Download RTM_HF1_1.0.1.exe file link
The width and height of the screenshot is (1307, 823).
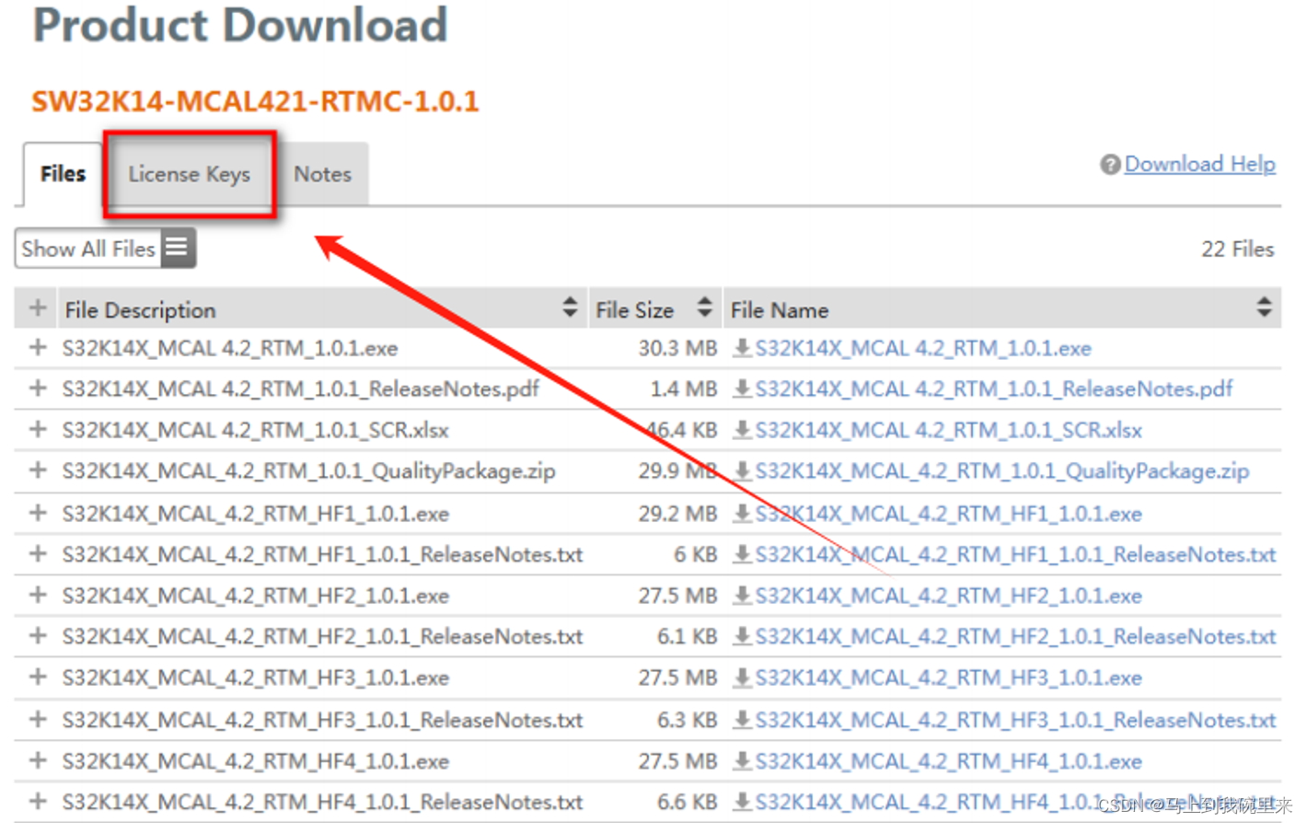pos(949,513)
